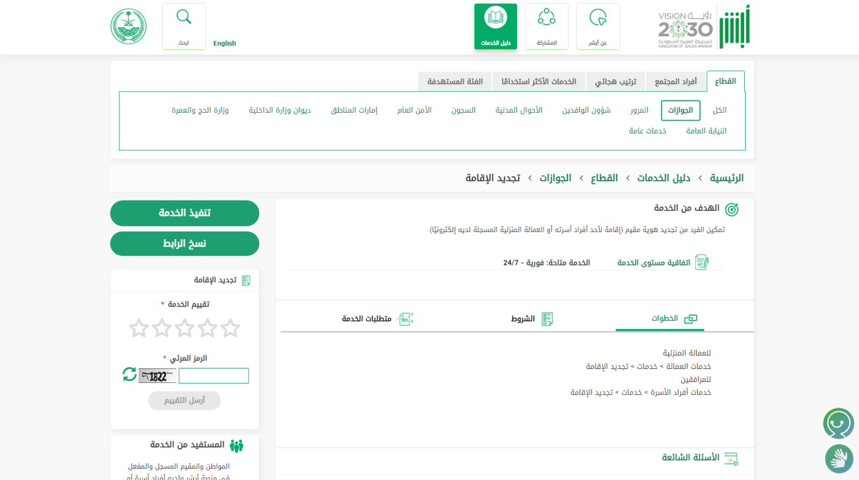This screenshot has width=859, height=480.
Task: Select the community members (أفراد المجتمع) tab
Action: (675, 82)
